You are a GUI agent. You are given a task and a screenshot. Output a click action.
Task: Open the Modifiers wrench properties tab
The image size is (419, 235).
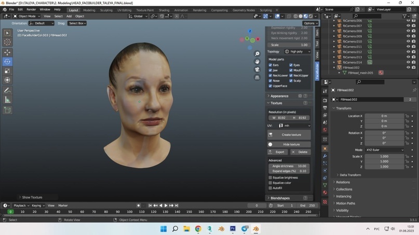click(325, 156)
